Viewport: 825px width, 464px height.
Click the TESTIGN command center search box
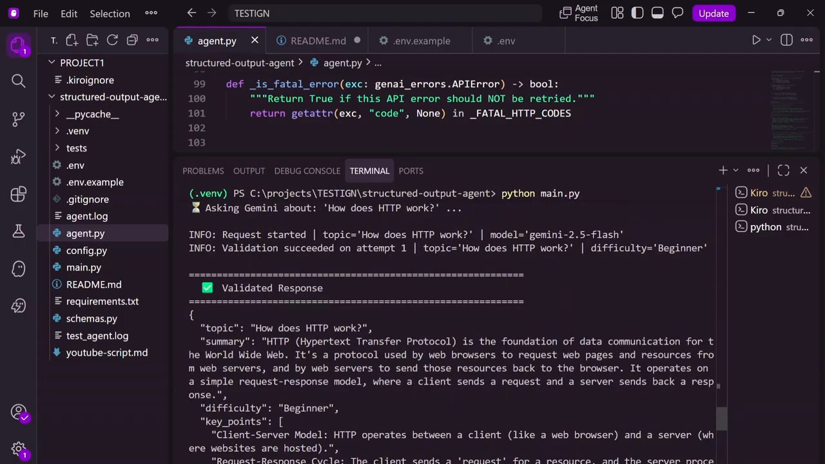(x=385, y=13)
